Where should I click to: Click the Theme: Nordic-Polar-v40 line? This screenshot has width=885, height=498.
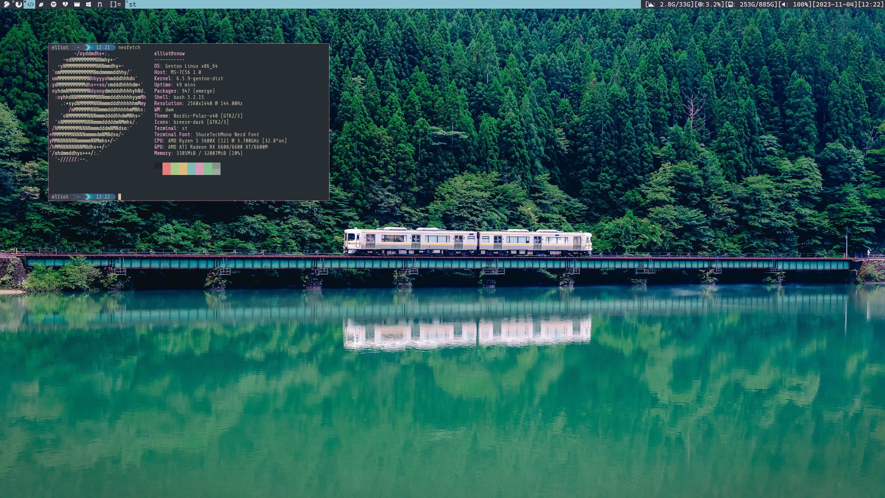tap(198, 116)
